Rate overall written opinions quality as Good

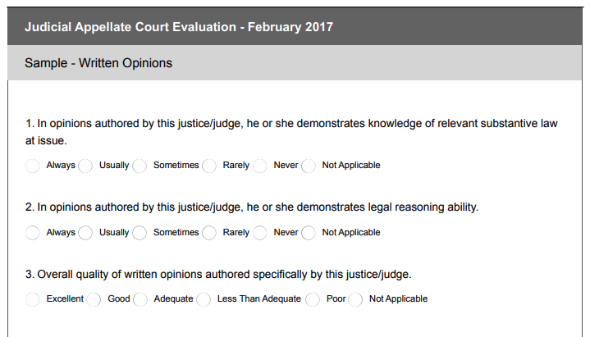coord(94,300)
